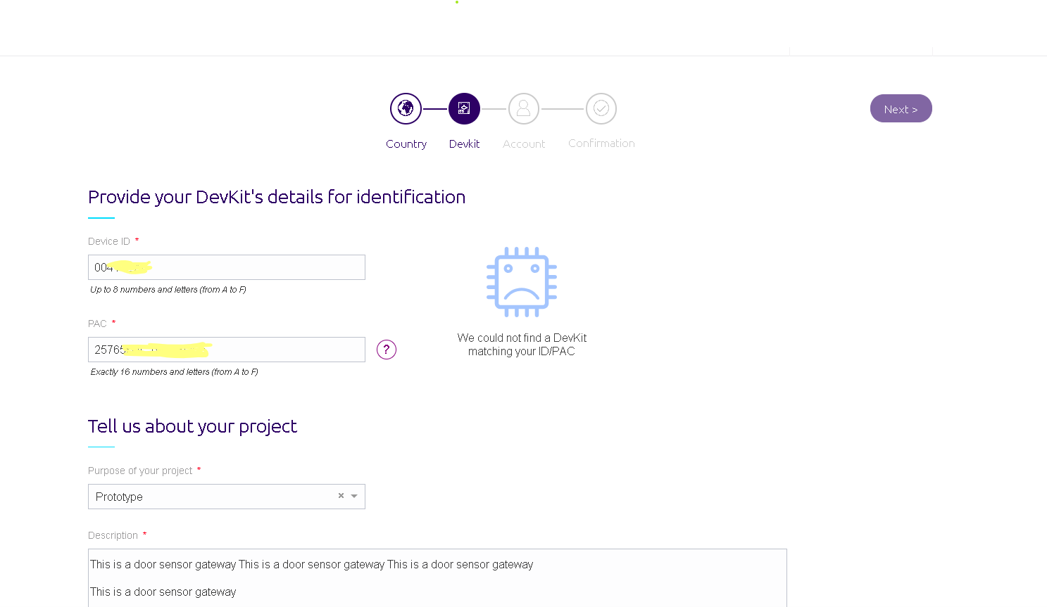Click the dropdown chevron next to Prototype
The width and height of the screenshot is (1047, 607).
353,497
